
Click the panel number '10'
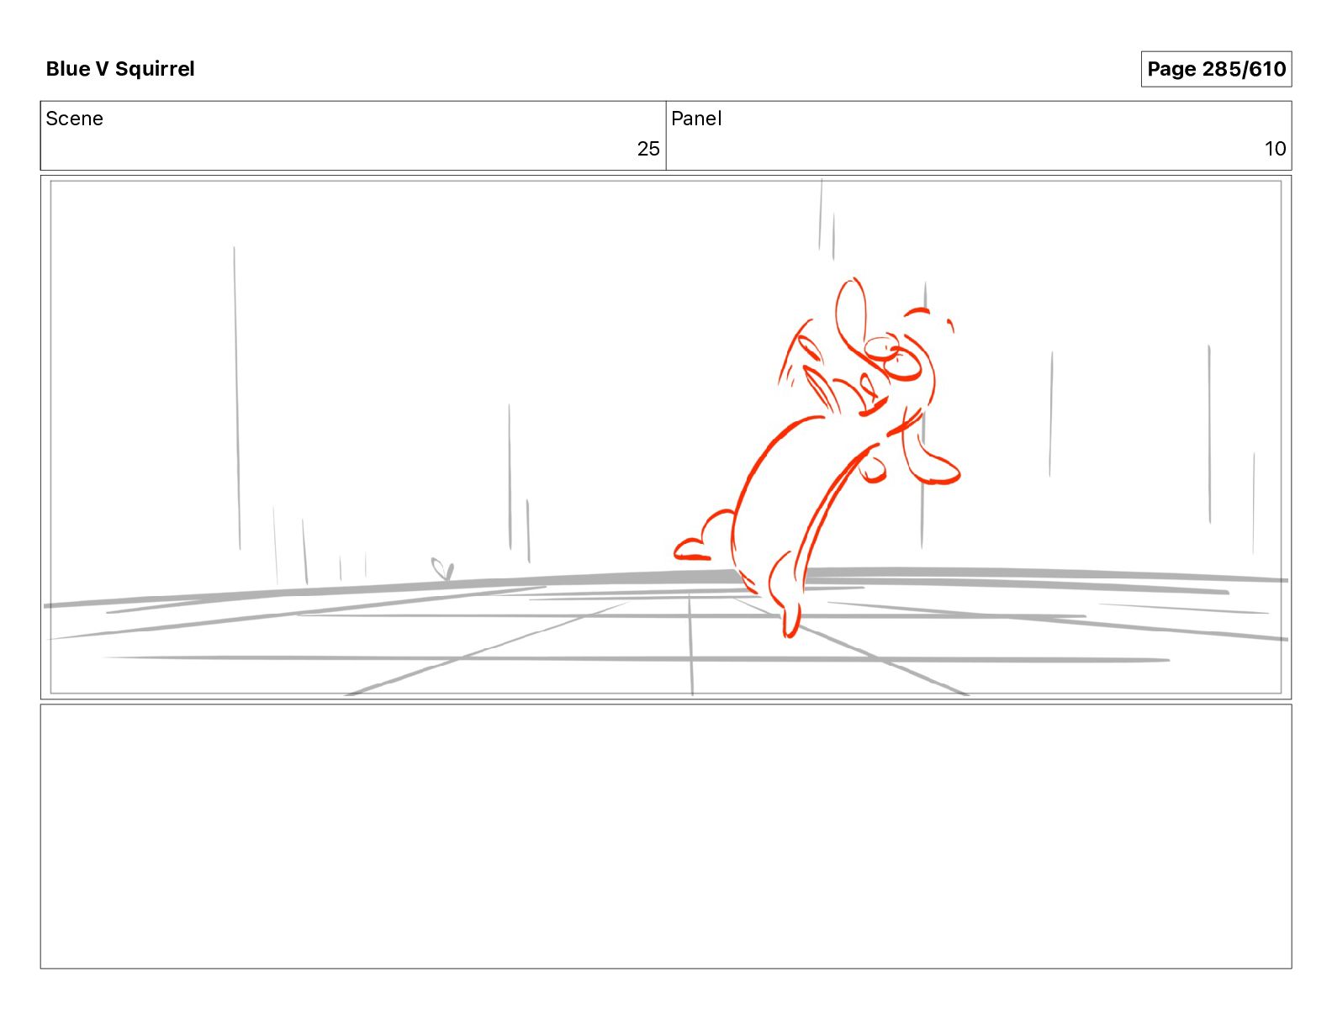point(1275,149)
